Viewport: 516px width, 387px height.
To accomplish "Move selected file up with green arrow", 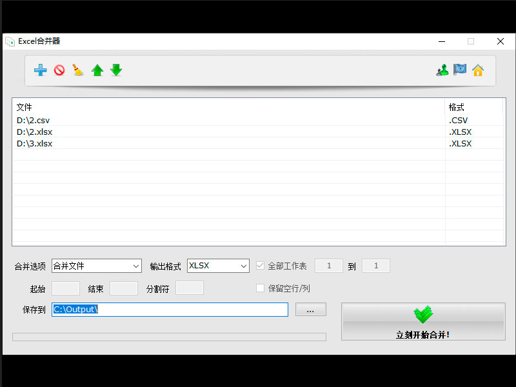I will pyautogui.click(x=97, y=70).
